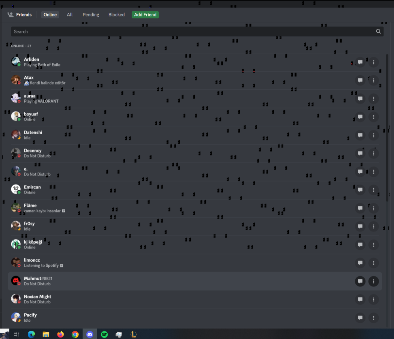The height and width of the screenshot is (339, 394).
Task: Open the Blocked users tab
Action: pyautogui.click(x=116, y=15)
